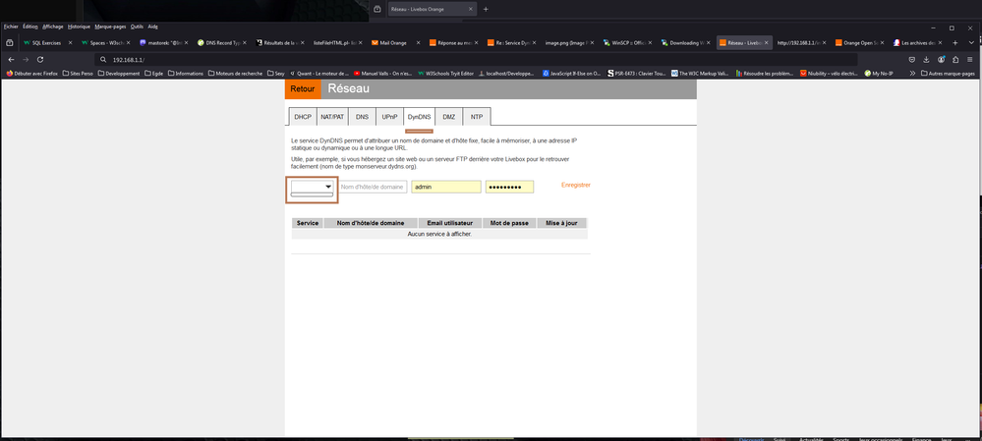Open the Historique menu

pyautogui.click(x=79, y=27)
